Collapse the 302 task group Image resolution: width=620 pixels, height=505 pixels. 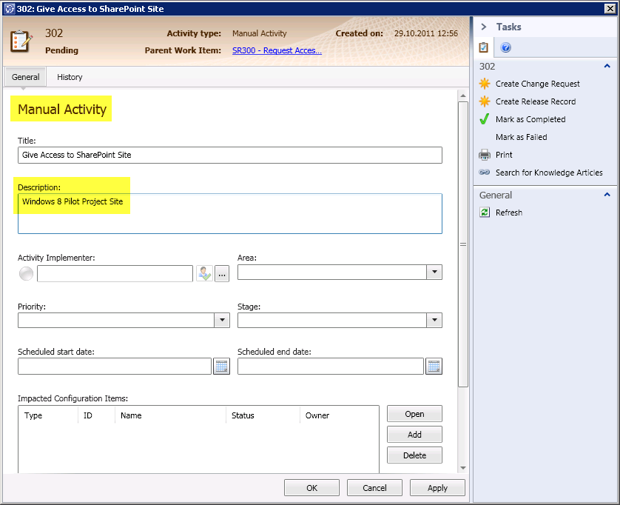(x=607, y=66)
